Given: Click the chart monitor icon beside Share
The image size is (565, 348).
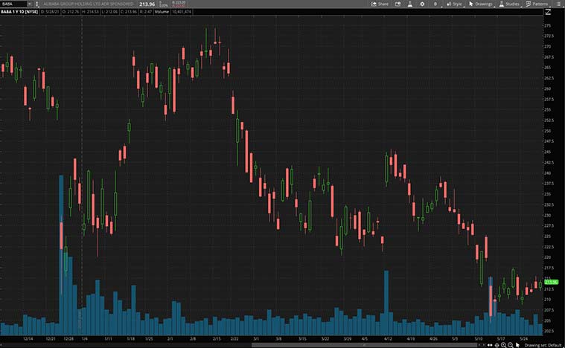Looking at the screenshot, I should point(397,4).
